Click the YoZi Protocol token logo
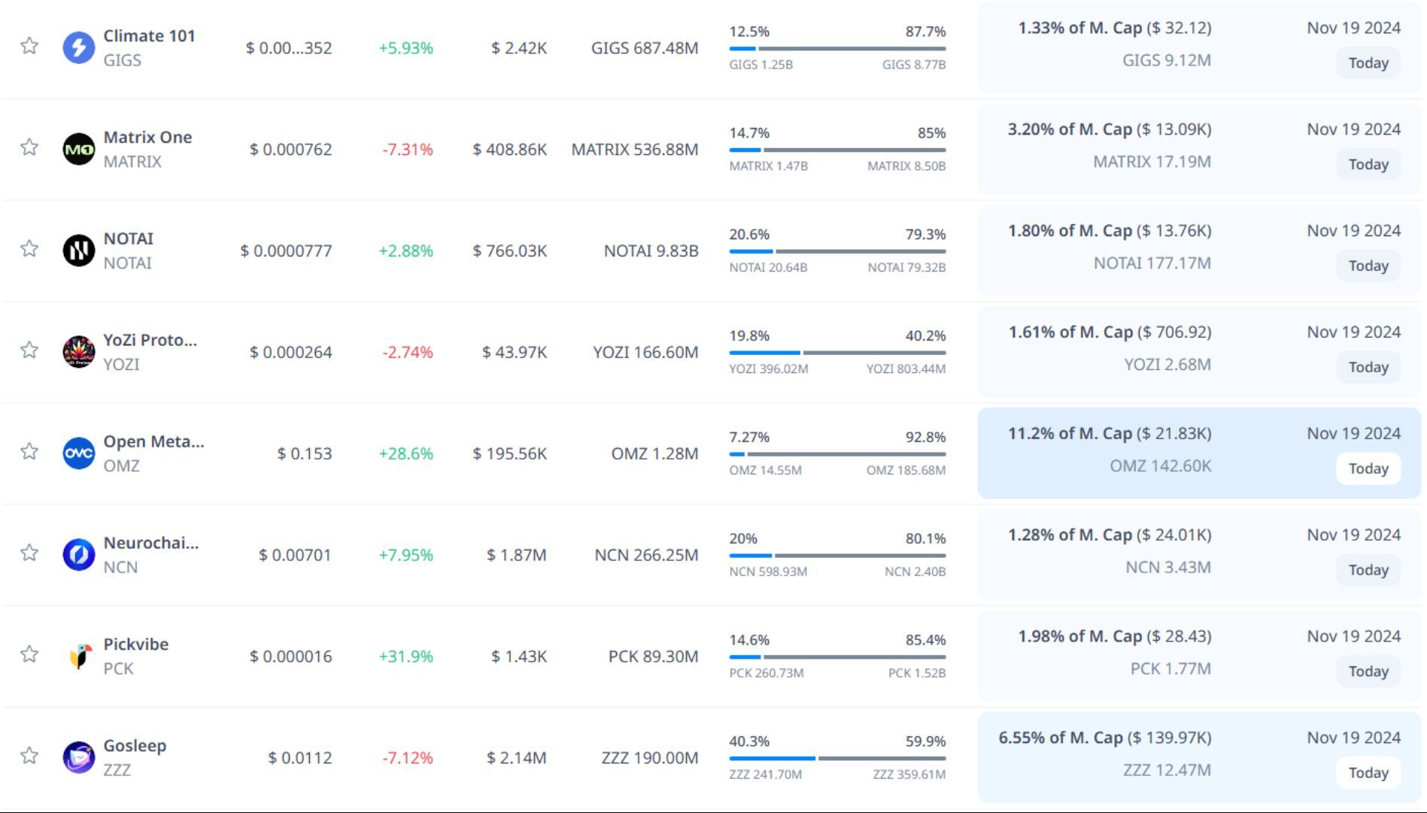 (78, 352)
